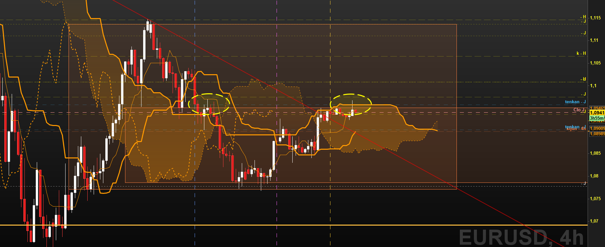Click the 1,115 price axis label
The image size is (605, 247).
595,18
